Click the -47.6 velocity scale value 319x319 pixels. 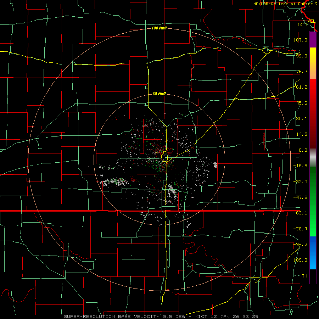click(x=300, y=197)
